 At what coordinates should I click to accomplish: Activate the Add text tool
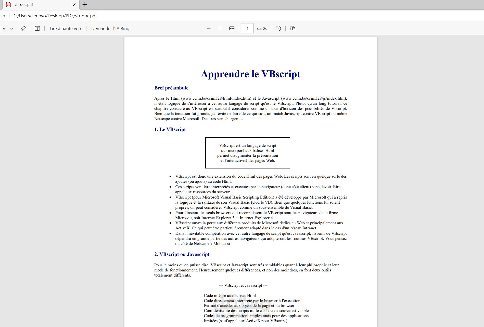37,29
